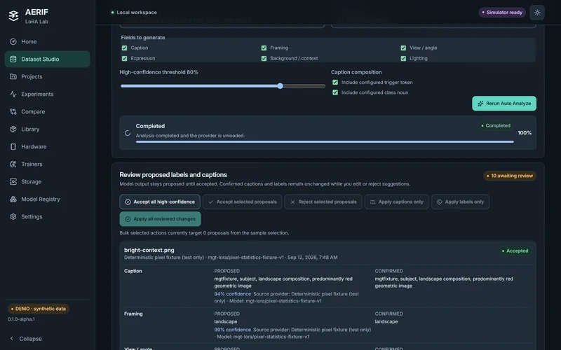The width and height of the screenshot is (561, 350).
Task: Click checkmark icon on Accept selected proposals
Action: (211, 202)
